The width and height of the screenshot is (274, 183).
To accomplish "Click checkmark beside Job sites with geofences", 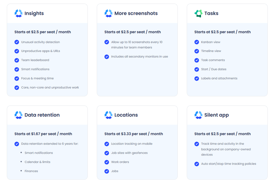I will click(107, 153).
